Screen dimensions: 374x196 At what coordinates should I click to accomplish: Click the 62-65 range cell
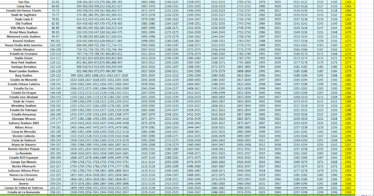[55, 2]
